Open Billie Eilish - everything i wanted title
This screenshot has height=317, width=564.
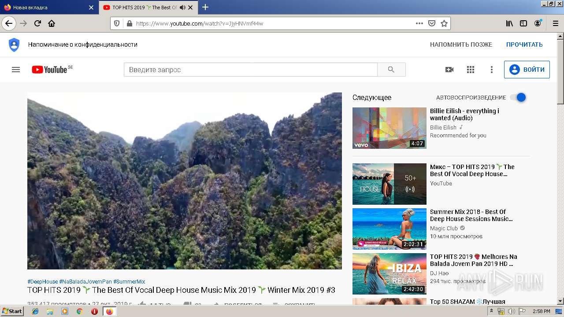tap(464, 114)
